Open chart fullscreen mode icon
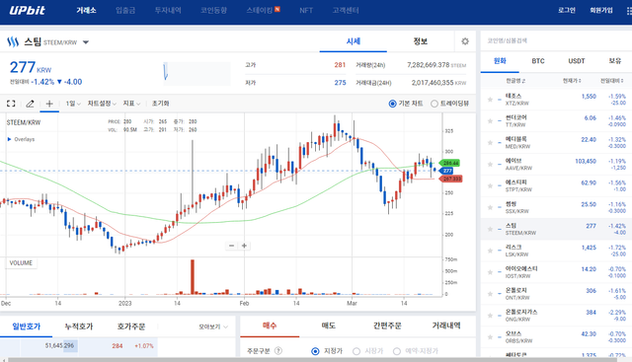 coord(11,104)
